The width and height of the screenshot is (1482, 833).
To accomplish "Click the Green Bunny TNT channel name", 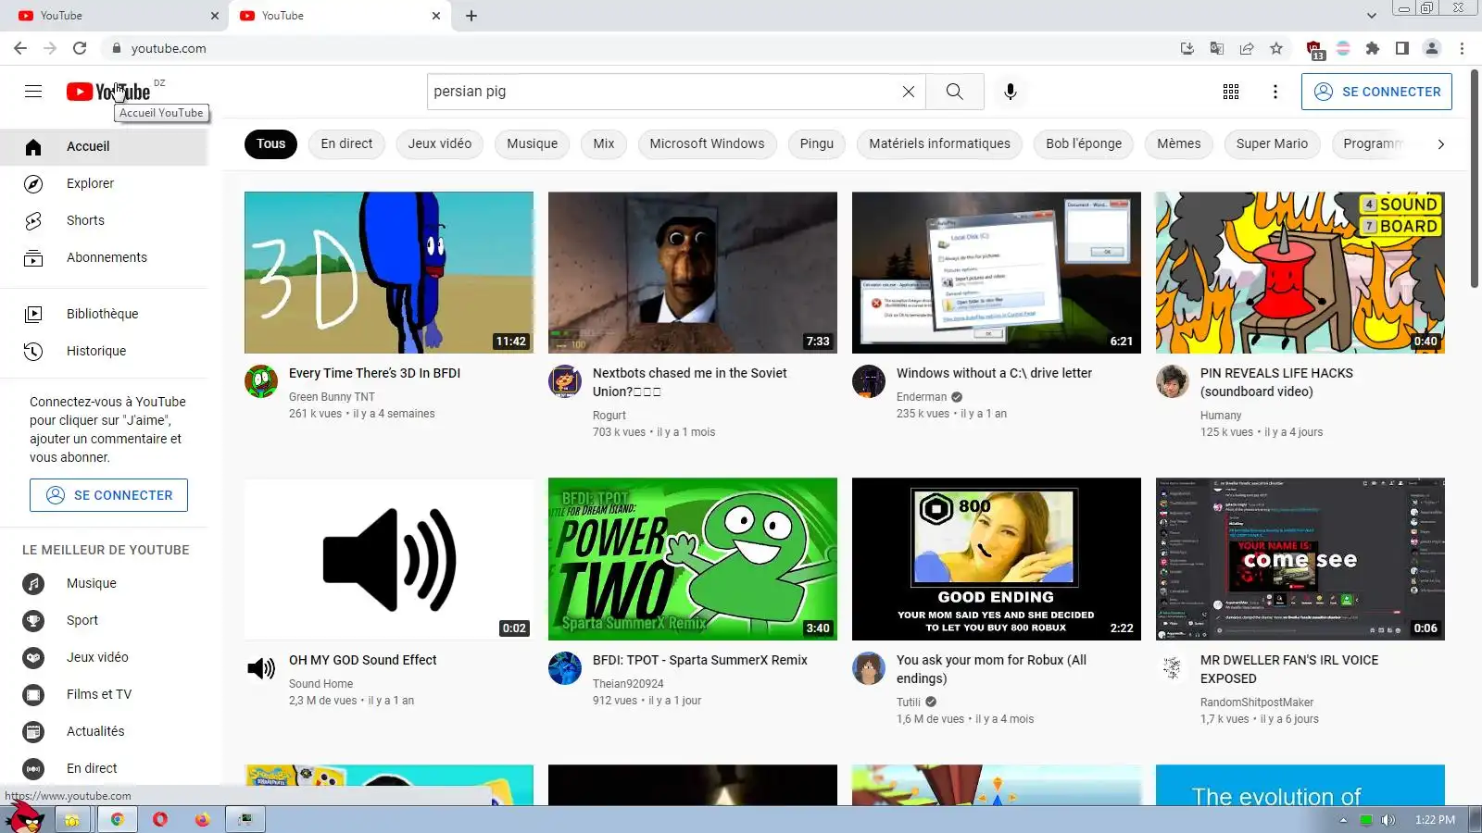I will coord(332,397).
